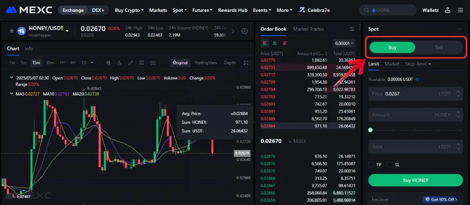Viewport: 470px width, 205px height.
Task: Open the user profile icon
Action: tap(448, 10)
